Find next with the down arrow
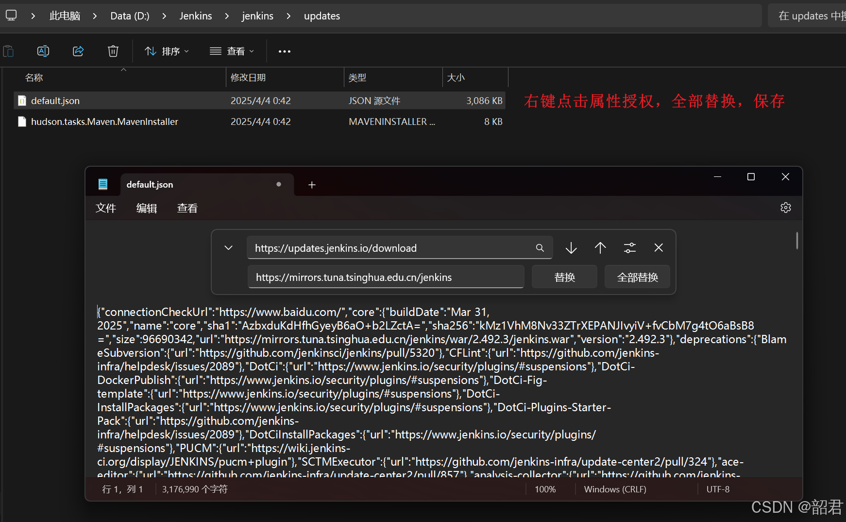This screenshot has width=846, height=522. point(571,248)
